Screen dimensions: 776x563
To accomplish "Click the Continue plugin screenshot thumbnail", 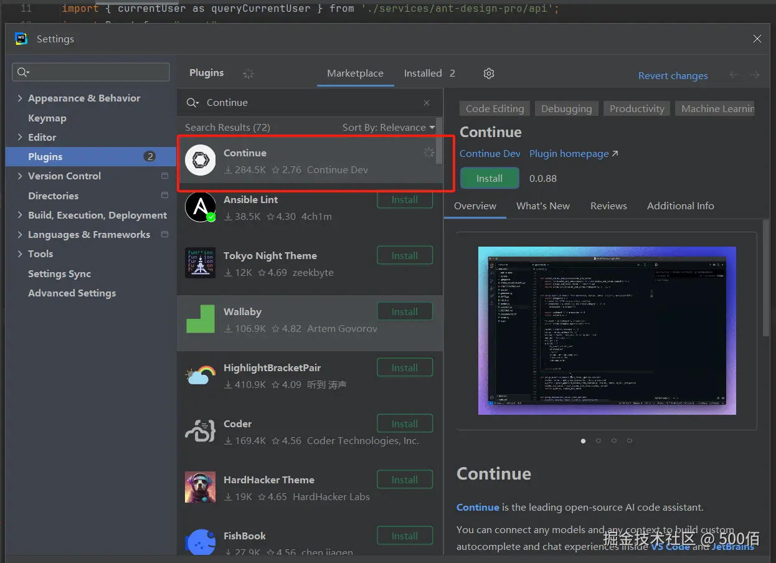I will coord(607,331).
